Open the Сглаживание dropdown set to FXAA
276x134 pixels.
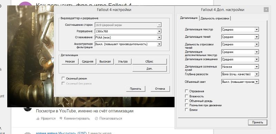(x=128, y=37)
